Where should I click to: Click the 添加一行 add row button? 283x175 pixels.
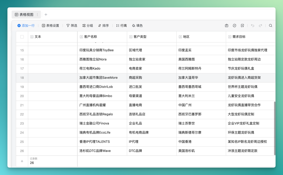[x=26, y=26]
